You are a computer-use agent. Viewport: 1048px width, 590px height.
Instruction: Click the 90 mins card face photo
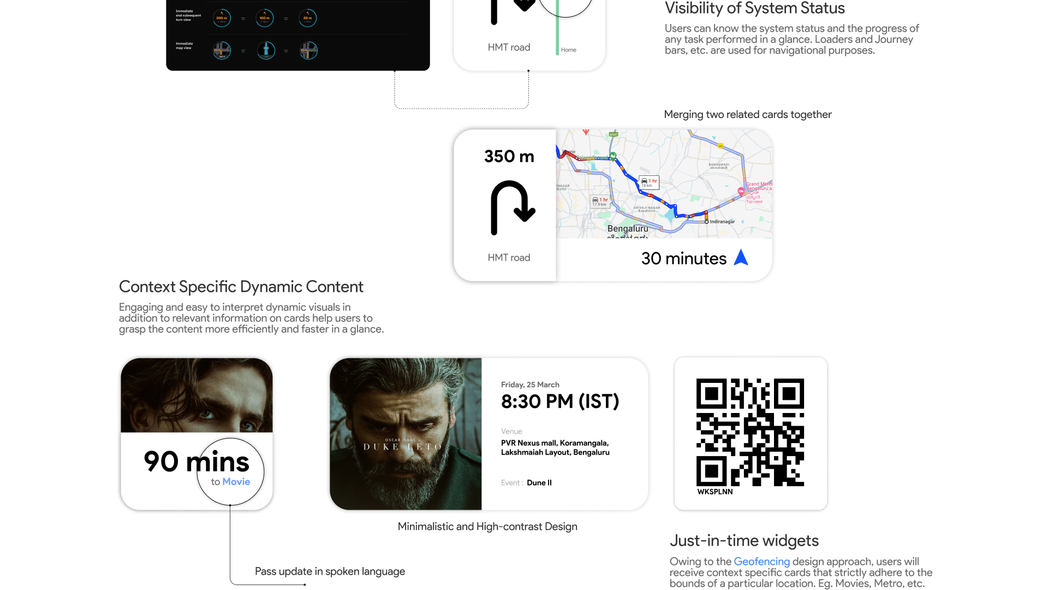click(196, 396)
